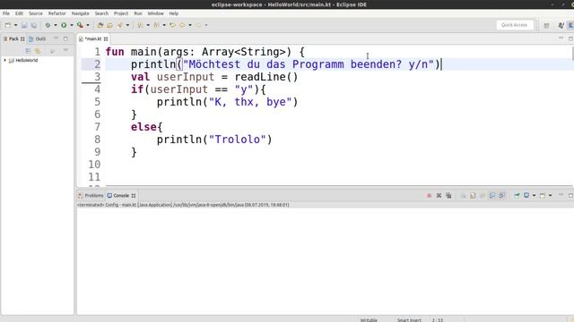Image resolution: width=574 pixels, height=322 pixels.
Task: Click the Back navigation arrow icon
Action: pos(182,25)
